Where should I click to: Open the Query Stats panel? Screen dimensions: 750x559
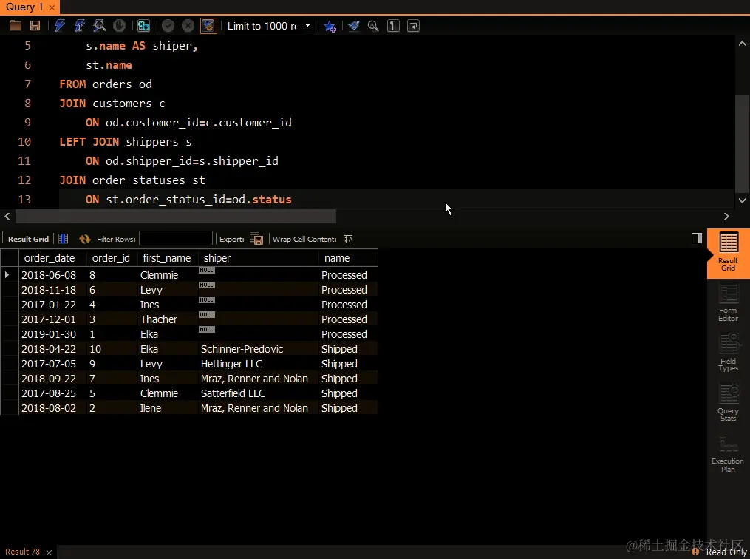click(728, 403)
